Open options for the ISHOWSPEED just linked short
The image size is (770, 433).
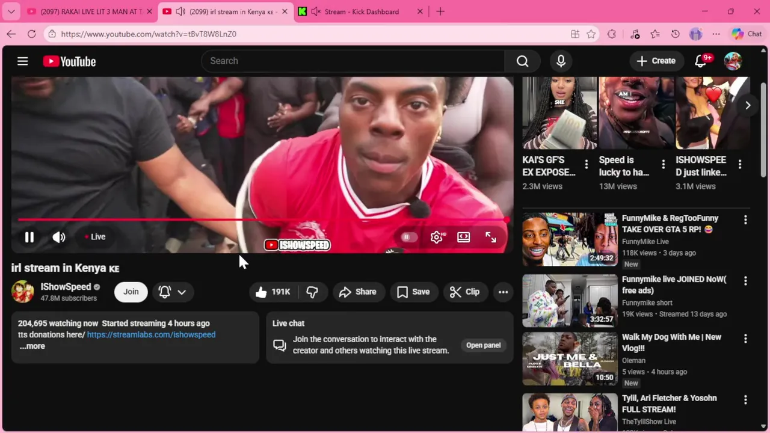[x=739, y=164]
